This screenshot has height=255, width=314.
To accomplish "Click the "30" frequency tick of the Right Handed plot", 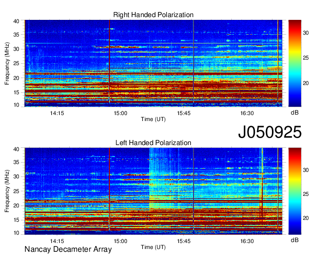I will click(x=16, y=49).
